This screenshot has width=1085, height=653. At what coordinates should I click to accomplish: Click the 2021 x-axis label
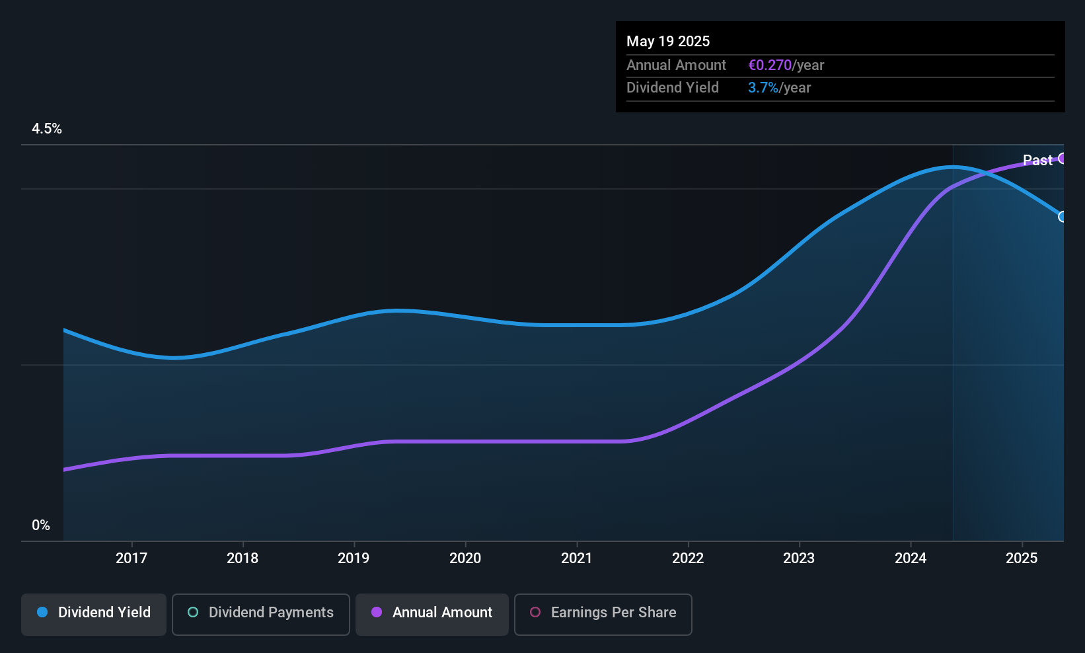(577, 558)
